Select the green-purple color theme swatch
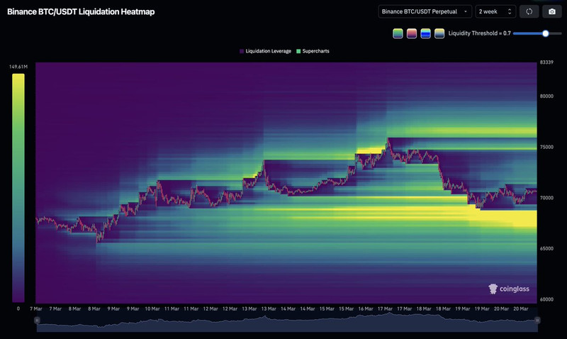The height and width of the screenshot is (339, 567). [398, 33]
